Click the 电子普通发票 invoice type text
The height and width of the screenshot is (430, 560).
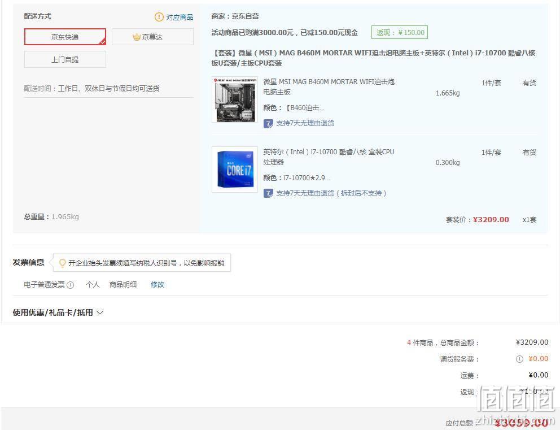(x=44, y=285)
